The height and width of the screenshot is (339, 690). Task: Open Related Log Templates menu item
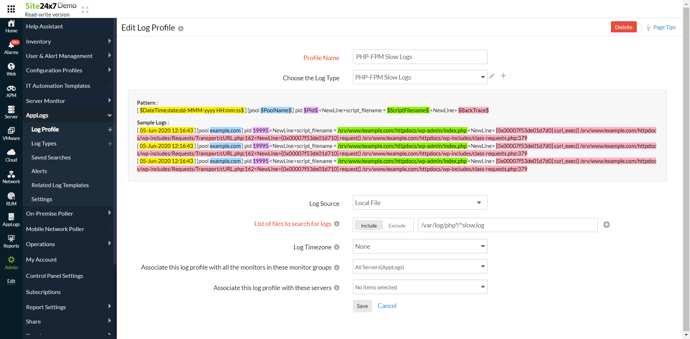pos(60,185)
